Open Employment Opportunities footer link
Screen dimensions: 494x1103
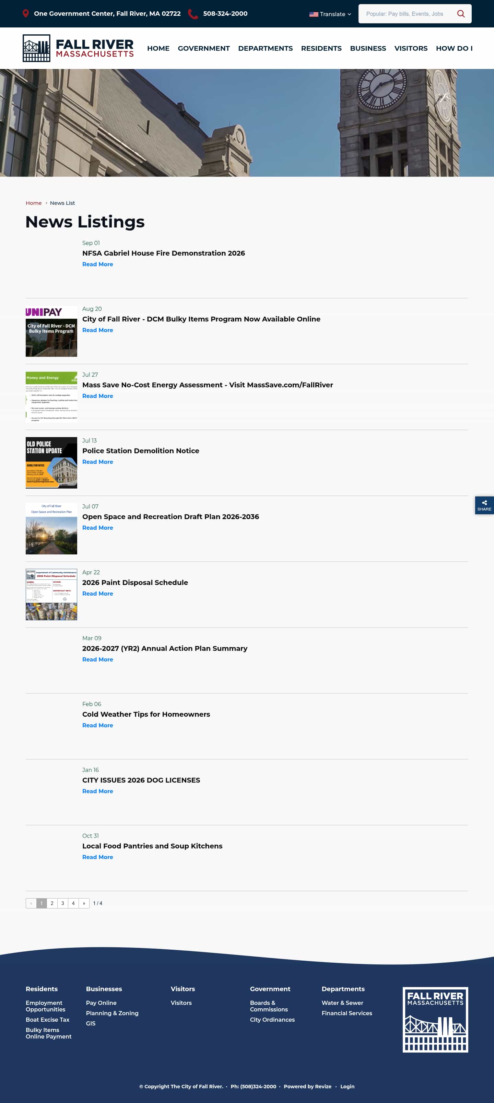[45, 1007]
